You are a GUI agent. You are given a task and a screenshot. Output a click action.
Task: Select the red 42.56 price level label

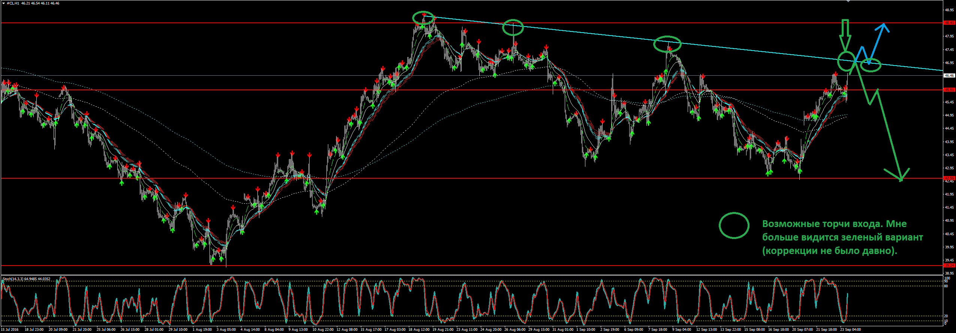(949, 178)
